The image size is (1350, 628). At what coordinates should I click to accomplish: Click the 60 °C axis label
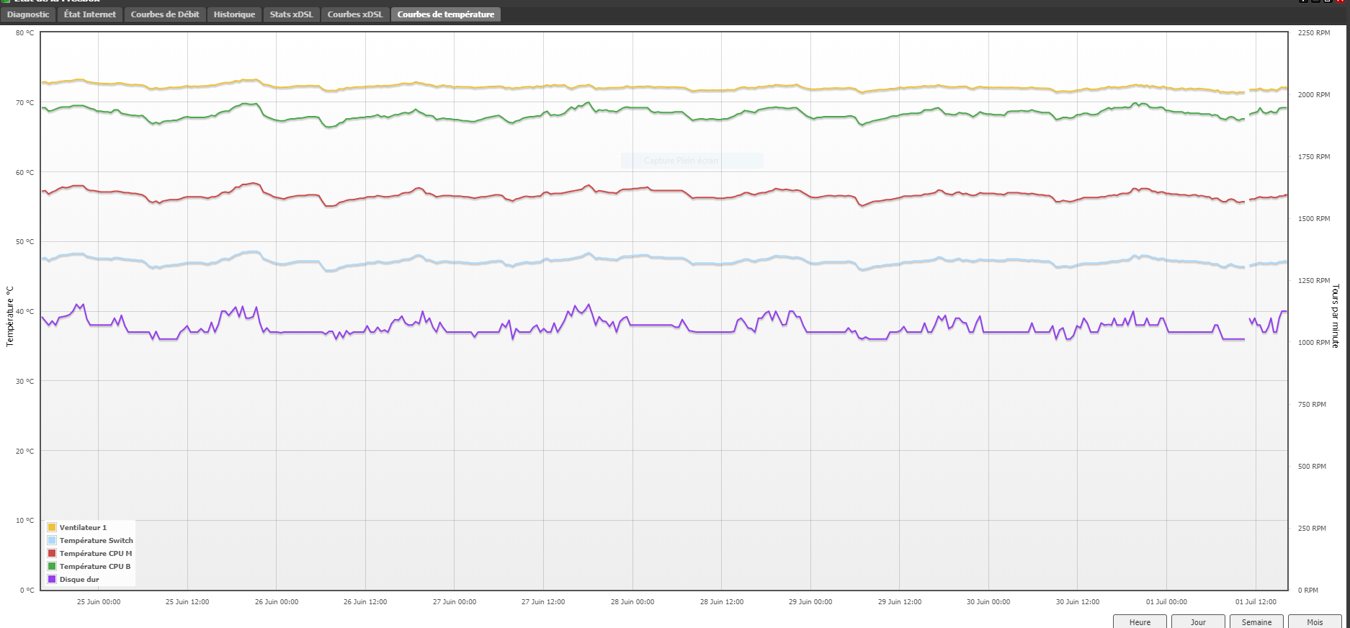25,172
